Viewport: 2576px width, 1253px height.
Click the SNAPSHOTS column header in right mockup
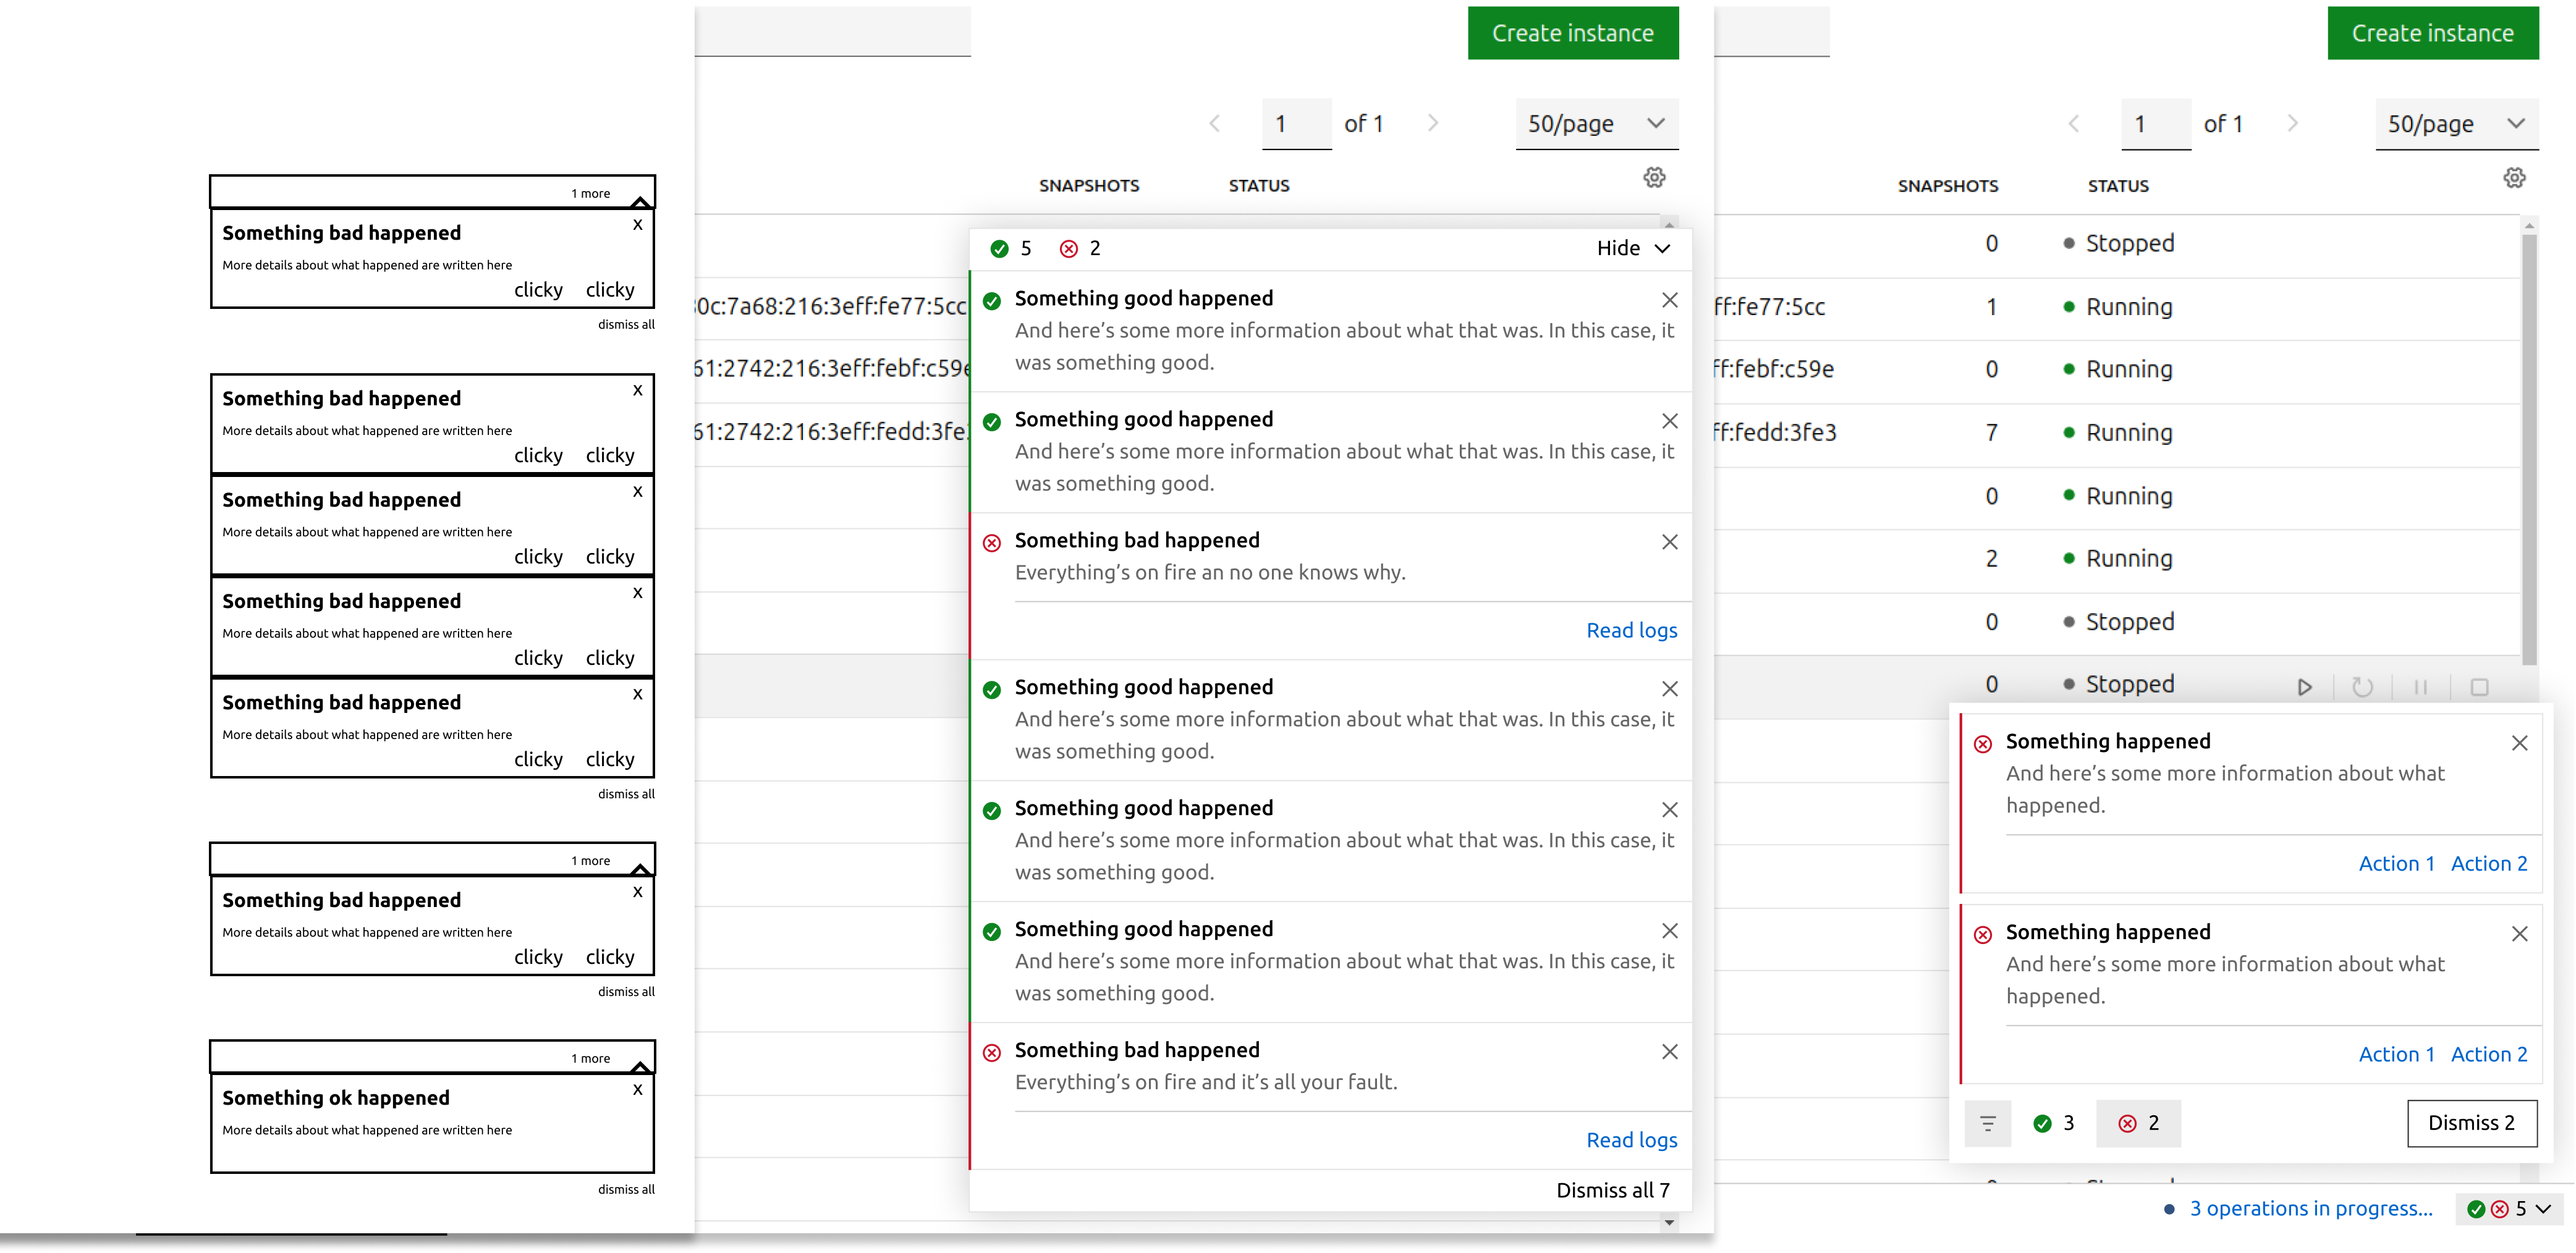pyautogui.click(x=1947, y=186)
